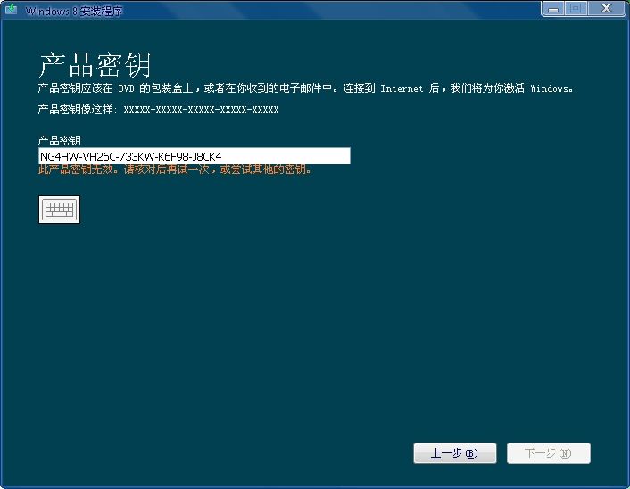Screen dimensions: 630x489
Task: Click the disabled 下一步(N) button
Action: pyautogui.click(x=549, y=453)
